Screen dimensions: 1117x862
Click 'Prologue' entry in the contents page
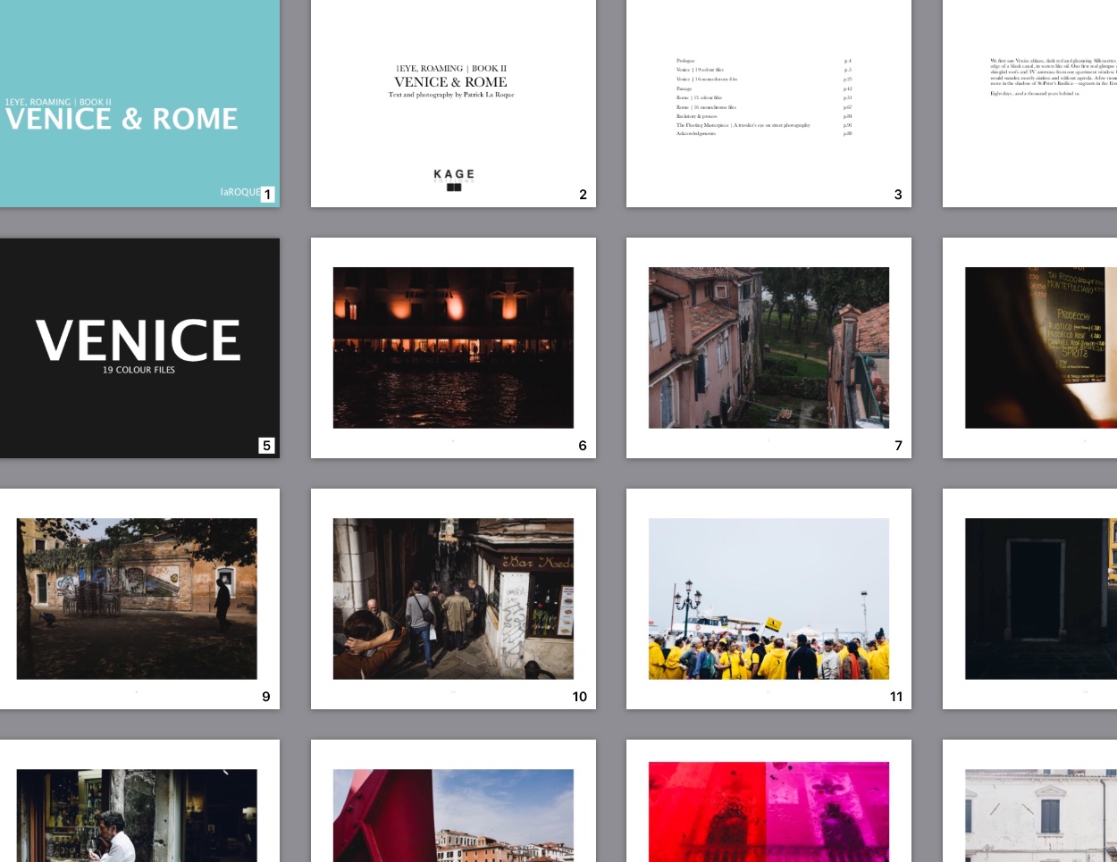(x=685, y=61)
